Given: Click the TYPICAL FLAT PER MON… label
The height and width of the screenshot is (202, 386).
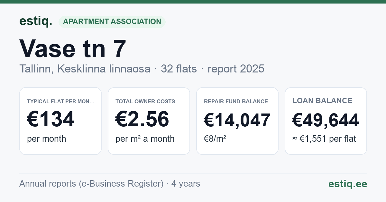Looking at the screenshot, I should click(61, 101).
